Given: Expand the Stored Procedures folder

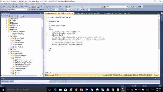Looking at the screenshot, I should [11, 56].
